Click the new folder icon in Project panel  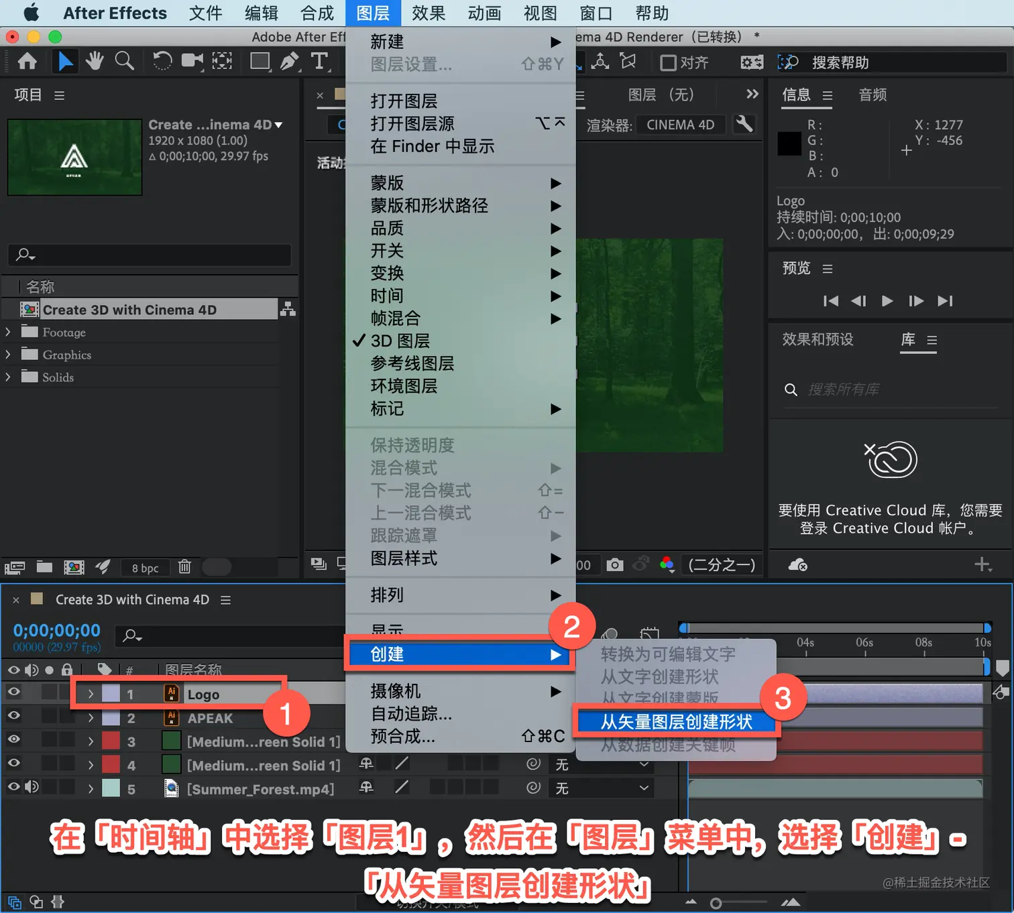coord(44,567)
